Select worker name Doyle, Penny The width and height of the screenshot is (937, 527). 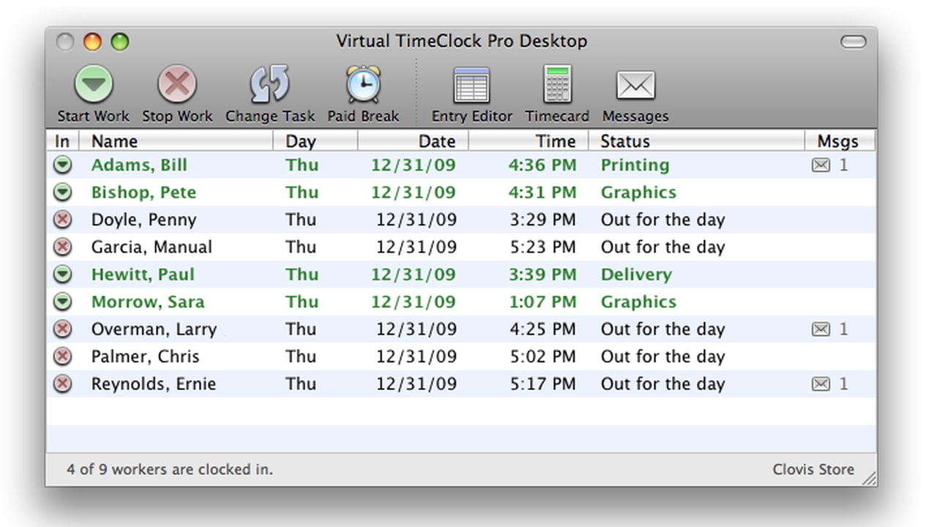[x=143, y=220]
